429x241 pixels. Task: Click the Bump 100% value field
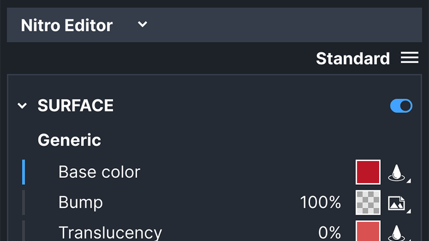tap(320, 202)
